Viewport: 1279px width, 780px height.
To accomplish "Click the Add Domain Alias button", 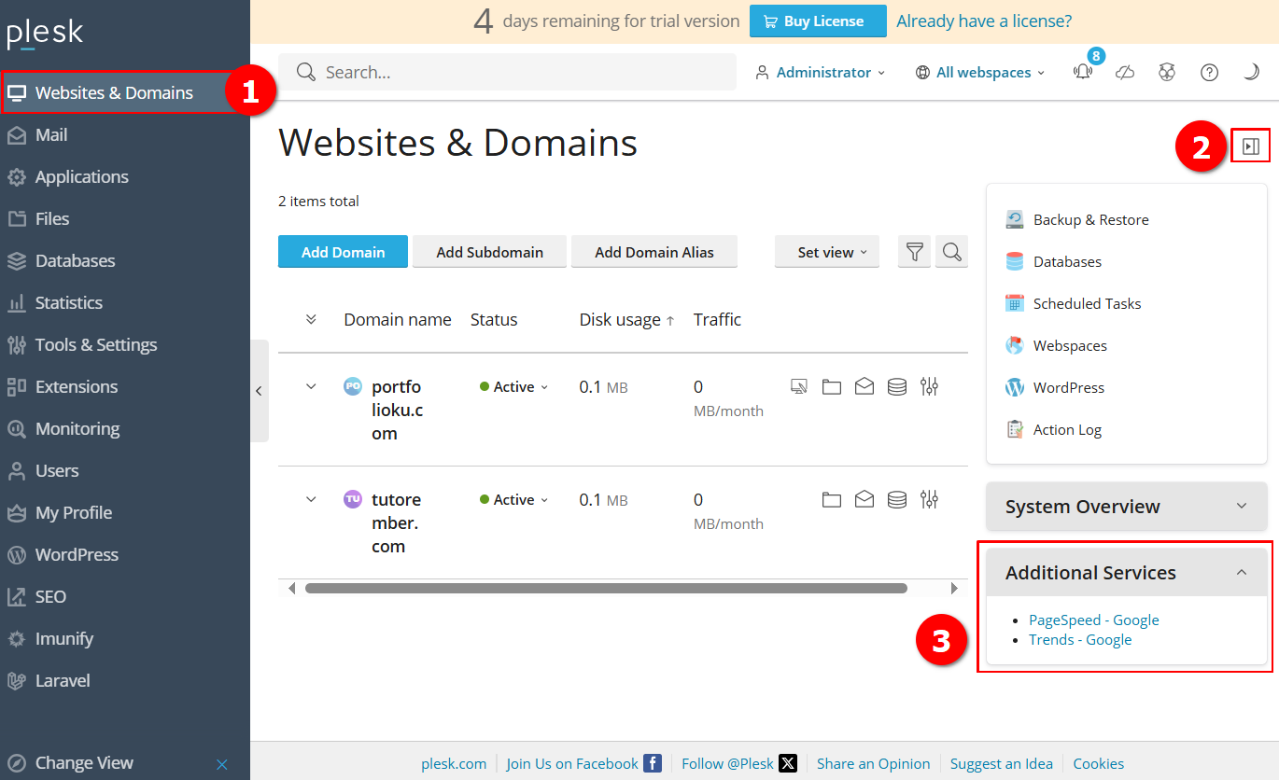I will [x=654, y=252].
